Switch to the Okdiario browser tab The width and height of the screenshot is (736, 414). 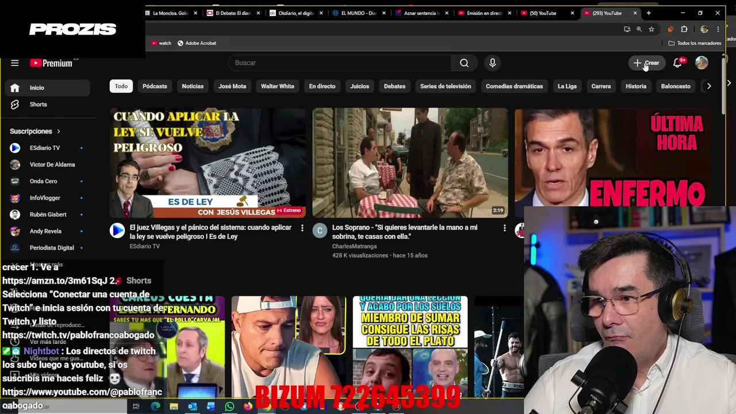(x=297, y=13)
